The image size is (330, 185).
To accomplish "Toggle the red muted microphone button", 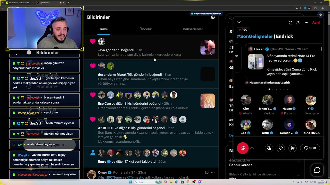I will pos(243,148).
